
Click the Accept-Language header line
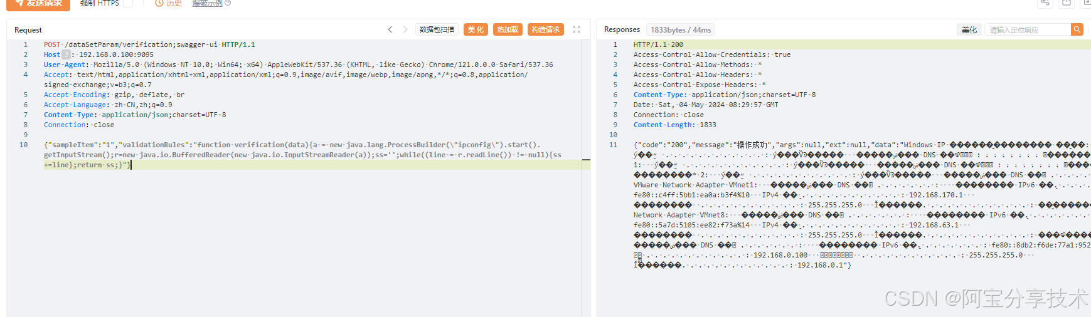108,105
